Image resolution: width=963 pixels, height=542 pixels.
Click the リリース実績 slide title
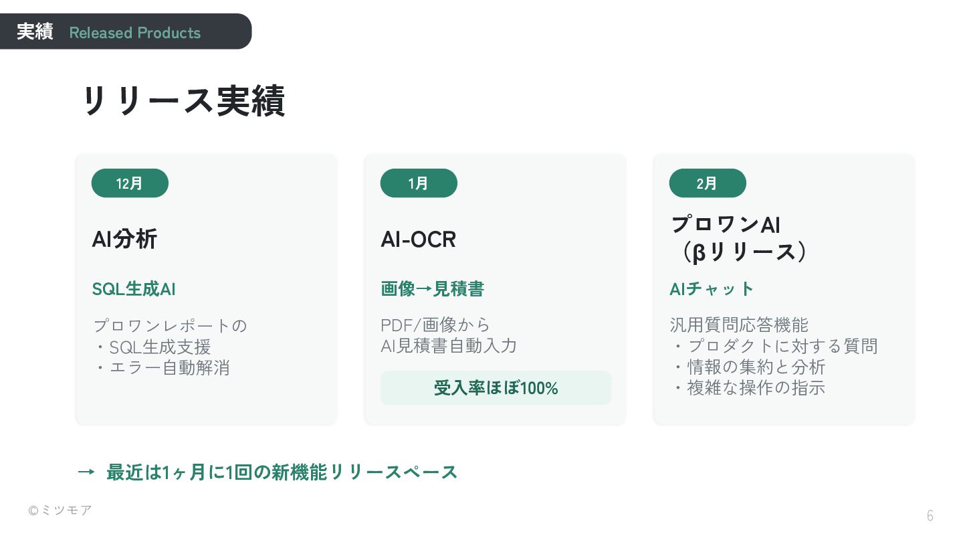[183, 102]
